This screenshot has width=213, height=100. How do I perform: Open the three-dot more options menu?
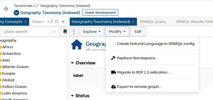(x=74, y=32)
